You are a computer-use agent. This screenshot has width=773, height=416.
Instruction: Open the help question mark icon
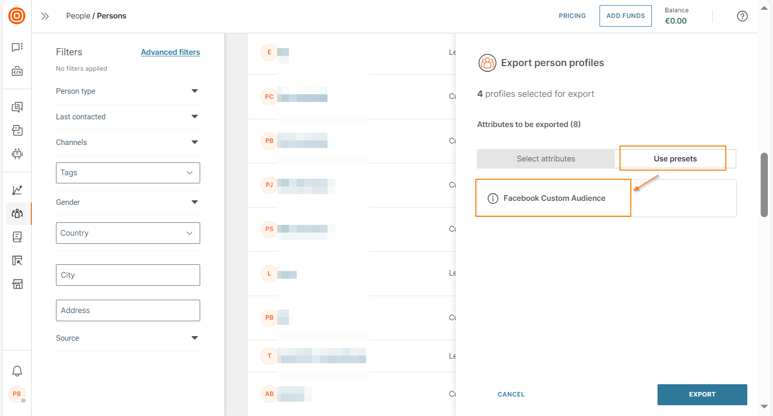click(x=742, y=16)
